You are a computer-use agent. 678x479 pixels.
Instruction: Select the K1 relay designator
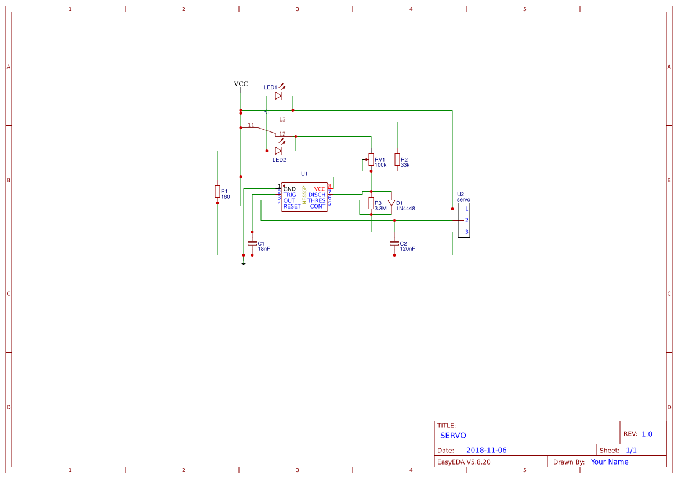tap(267, 112)
